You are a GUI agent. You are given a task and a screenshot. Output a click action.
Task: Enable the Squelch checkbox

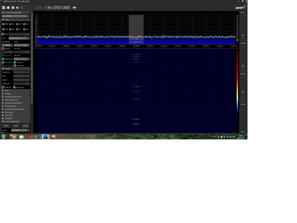(3, 49)
